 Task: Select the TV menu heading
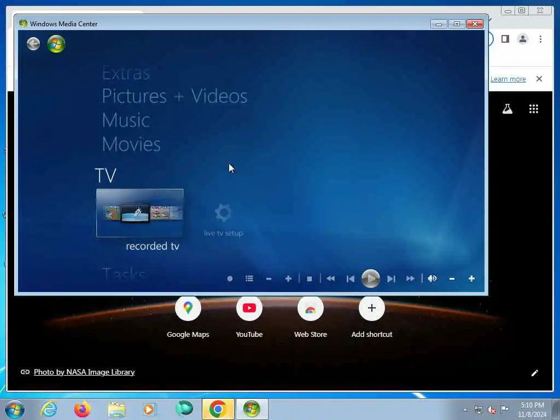click(106, 176)
